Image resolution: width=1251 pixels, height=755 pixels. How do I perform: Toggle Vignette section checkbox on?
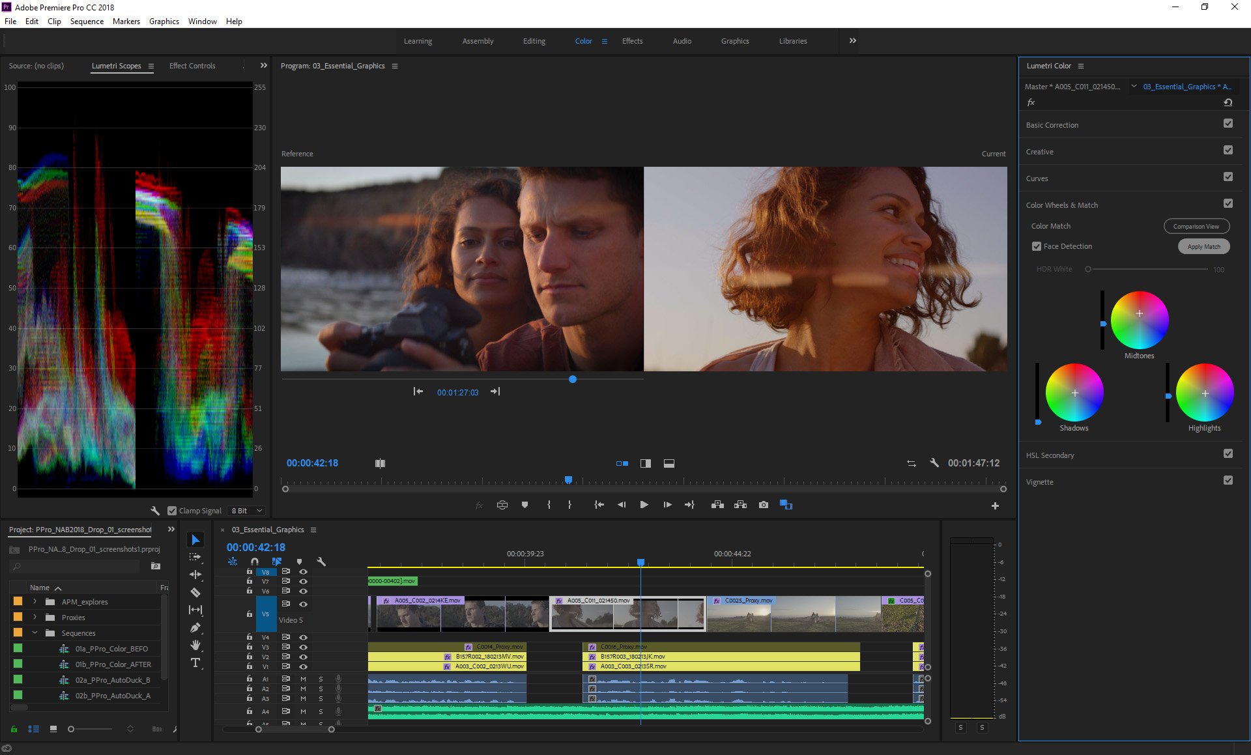tap(1231, 481)
